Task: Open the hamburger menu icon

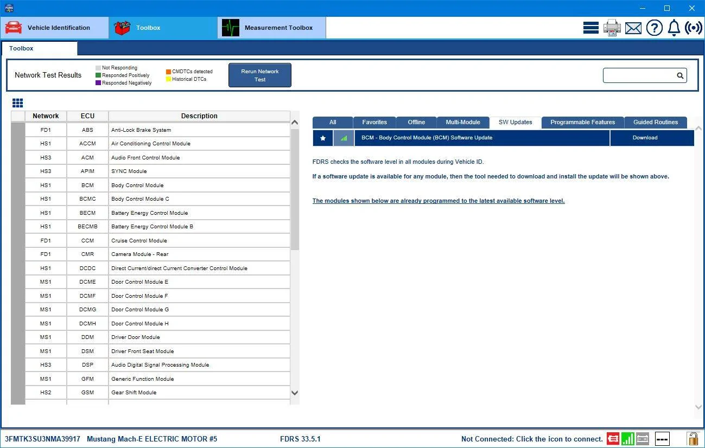Action: 591,28
